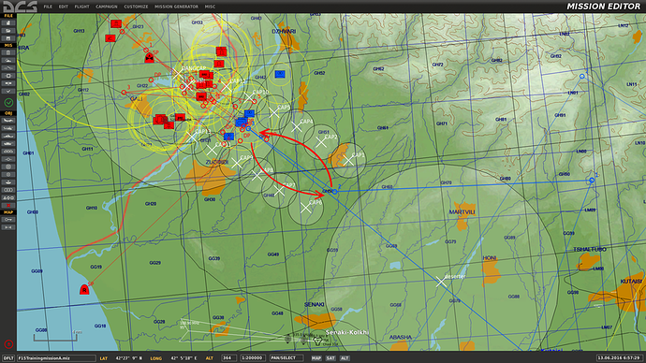The image size is (646, 363).
Task: Open the PAN/SELECT mode dropdown
Action: 286,358
